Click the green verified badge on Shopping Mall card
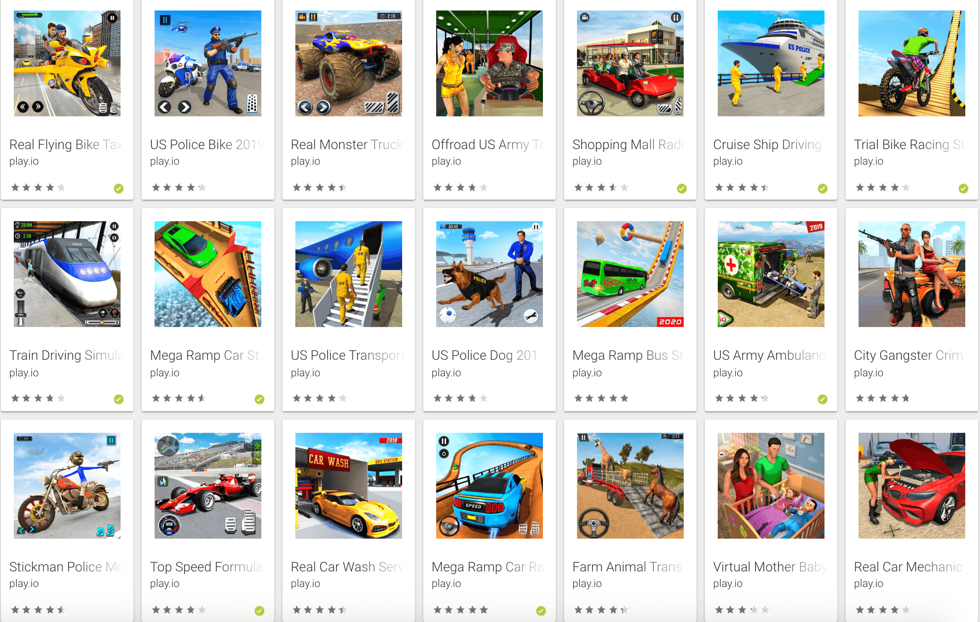Viewport: 980px width, 622px height. click(x=682, y=188)
